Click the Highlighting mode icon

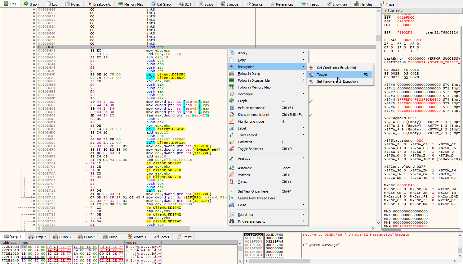point(232,121)
